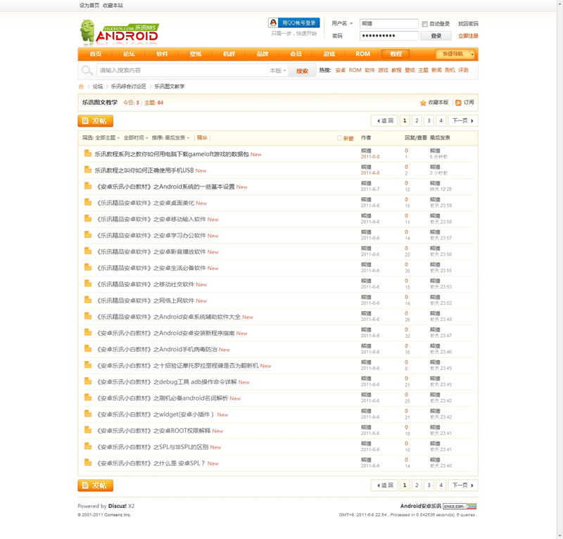Screen dimensions: 563x539
Task: Click the 收藏本站 top link
Action: (113, 6)
